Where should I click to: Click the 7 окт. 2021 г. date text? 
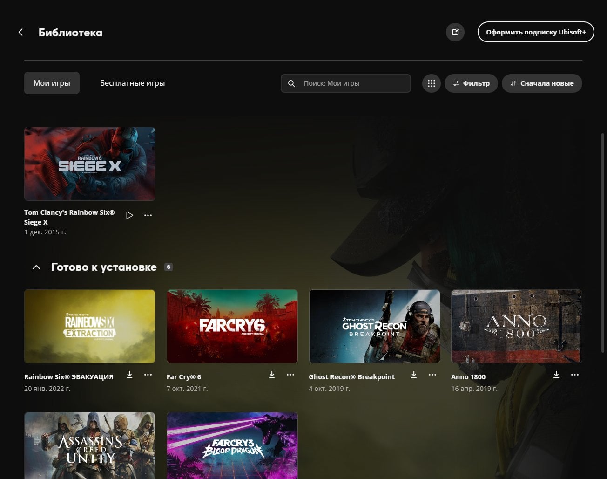[187, 389]
